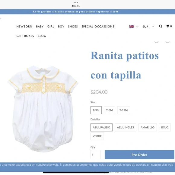Choose the AMARILLO color option

(148, 127)
